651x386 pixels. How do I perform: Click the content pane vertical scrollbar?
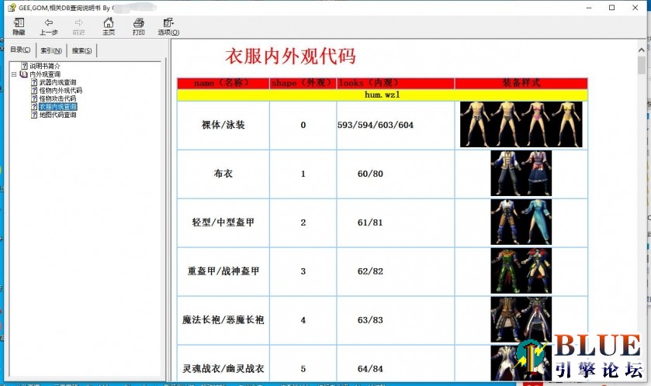pos(642,194)
